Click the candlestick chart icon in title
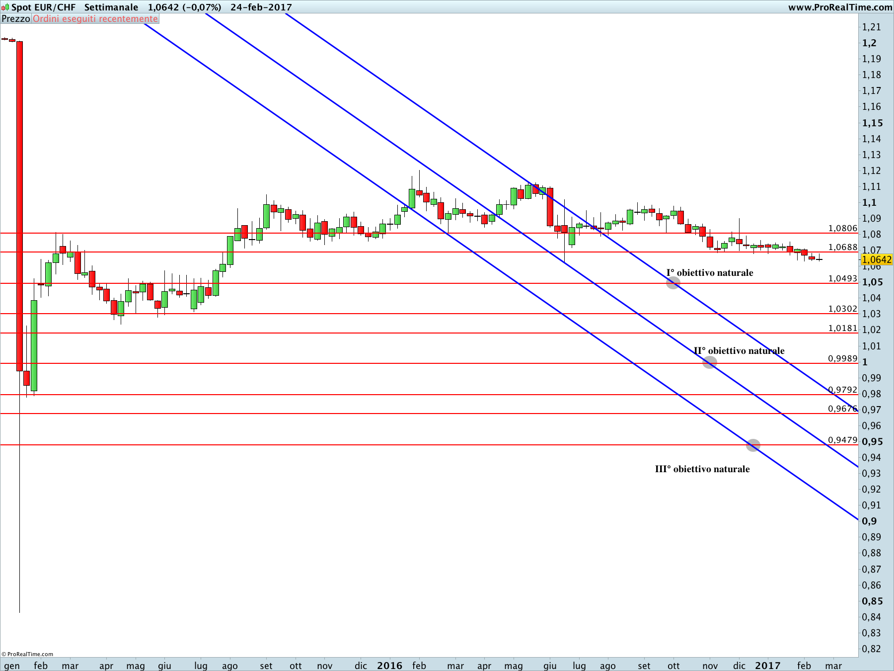The height and width of the screenshot is (671, 894). (x=5, y=7)
